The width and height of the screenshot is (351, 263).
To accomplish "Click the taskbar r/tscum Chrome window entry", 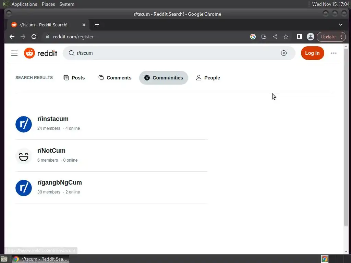I will (x=40, y=259).
